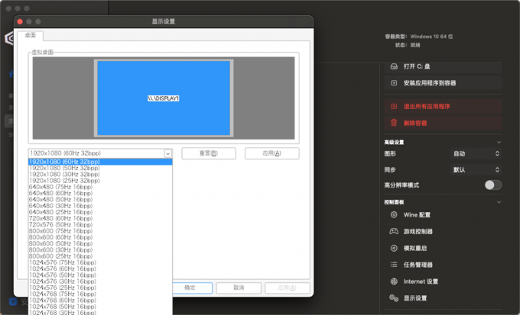Select 640x480 (60Hz 16bpp) option
Viewport: 520px width, 315px height.
[100, 193]
